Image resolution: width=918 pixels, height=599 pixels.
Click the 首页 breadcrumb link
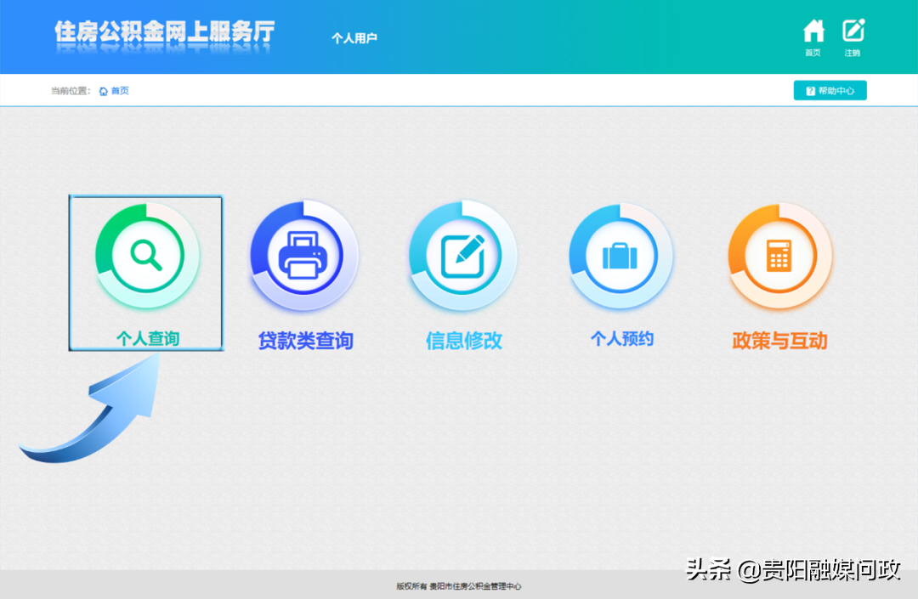pyautogui.click(x=119, y=89)
